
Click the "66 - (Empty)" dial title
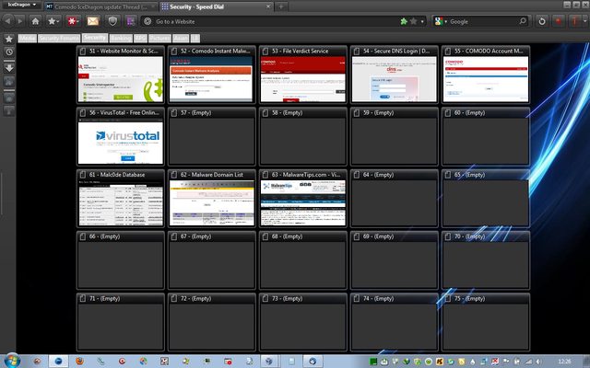[104, 236]
